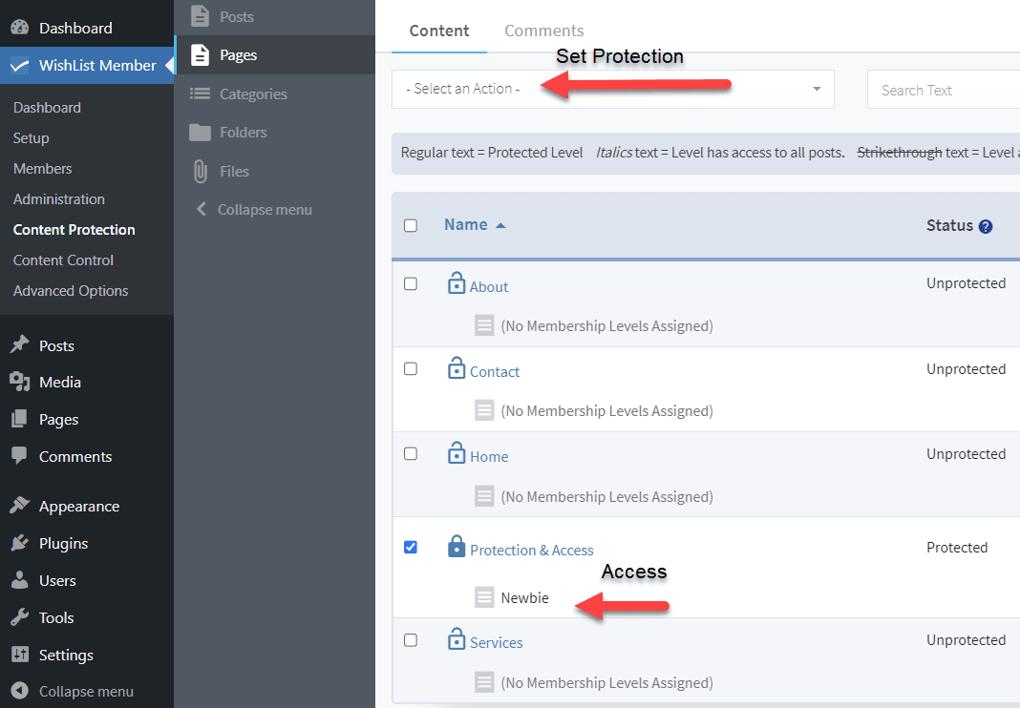Check the Services page checkbox
Screen dimensions: 1020x708
click(411, 640)
